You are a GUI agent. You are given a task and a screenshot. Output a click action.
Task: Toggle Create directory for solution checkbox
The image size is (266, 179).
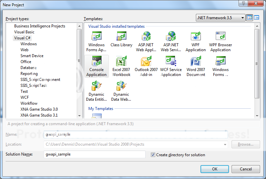tap(153, 155)
